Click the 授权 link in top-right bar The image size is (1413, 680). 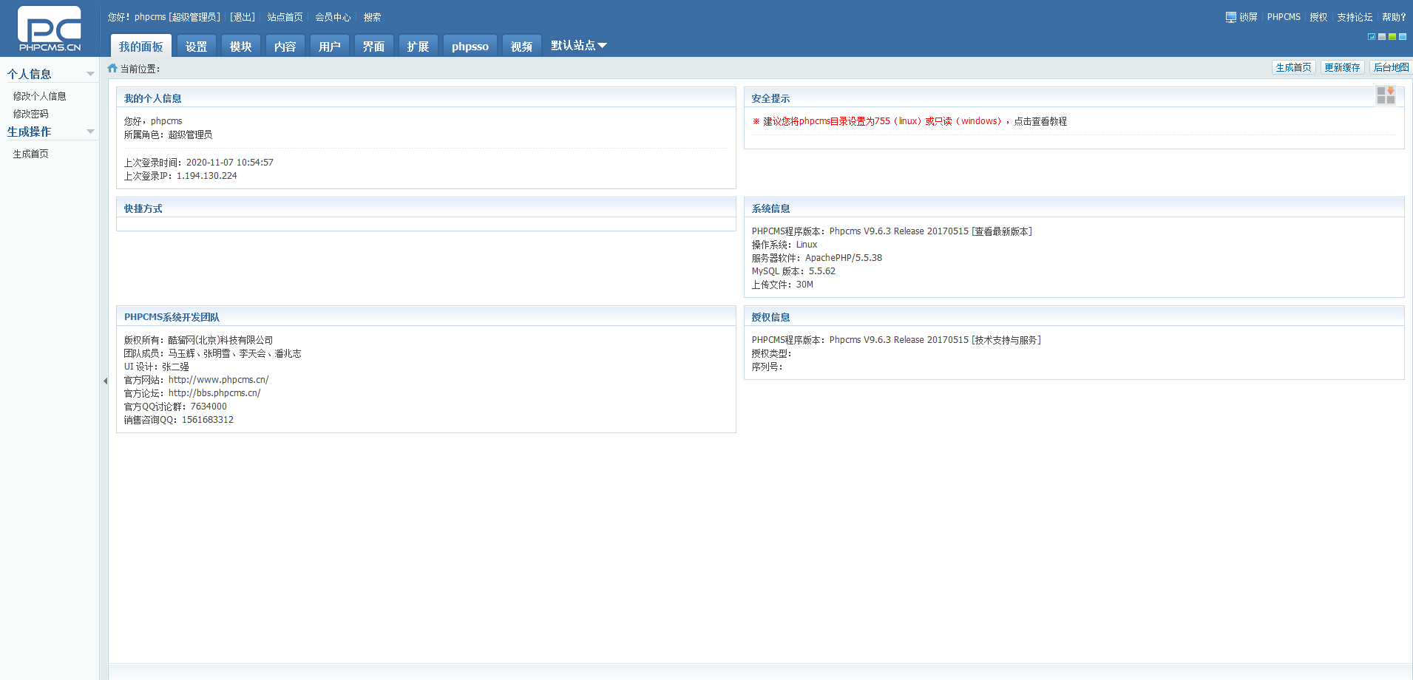tap(1318, 17)
